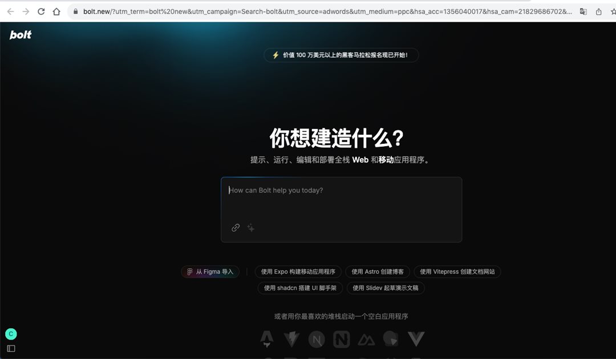The width and height of the screenshot is (616, 359).
Task: Select the Vite framework icon
Action: (x=291, y=339)
